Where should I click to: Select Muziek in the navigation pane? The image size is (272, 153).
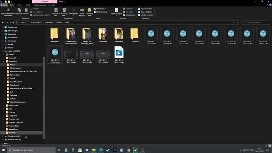click(x=10, y=44)
